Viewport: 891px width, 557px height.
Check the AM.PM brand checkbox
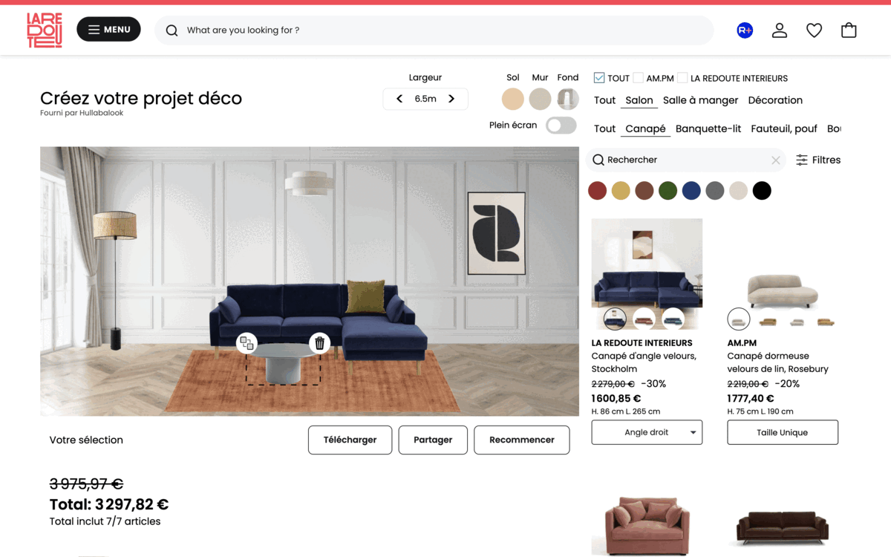tap(638, 78)
